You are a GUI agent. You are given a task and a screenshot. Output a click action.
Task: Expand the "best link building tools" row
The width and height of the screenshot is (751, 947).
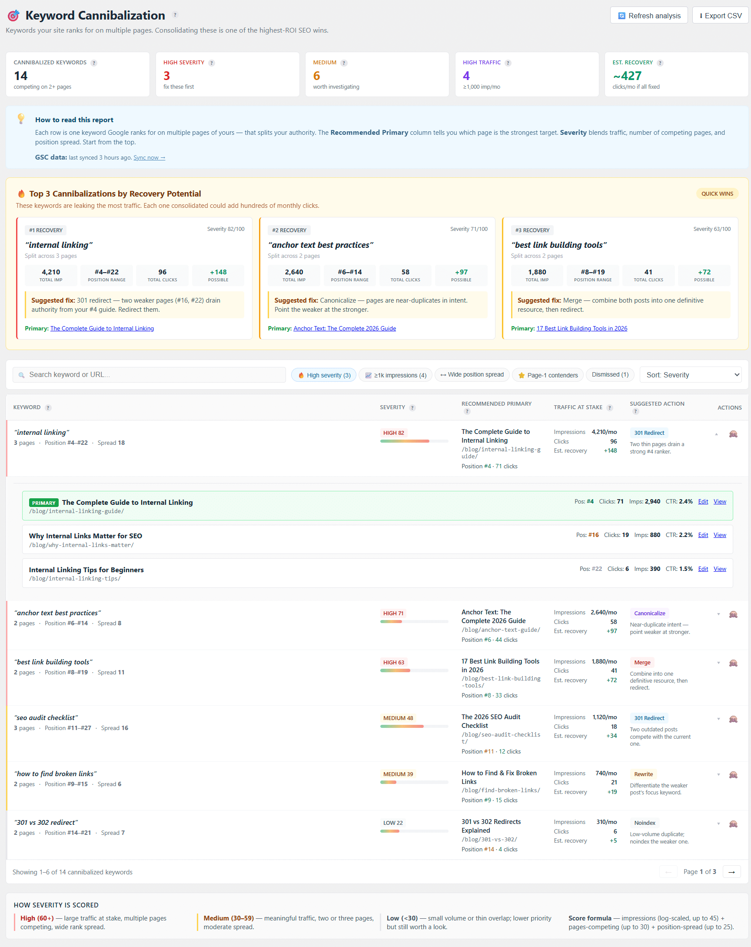718,663
